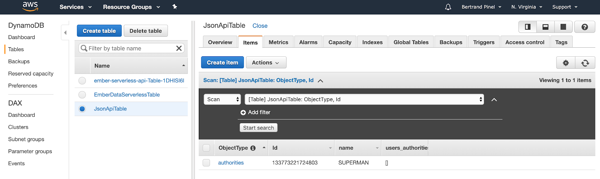Click the ObjectType info icon
The image size is (600, 179).
click(x=253, y=148)
